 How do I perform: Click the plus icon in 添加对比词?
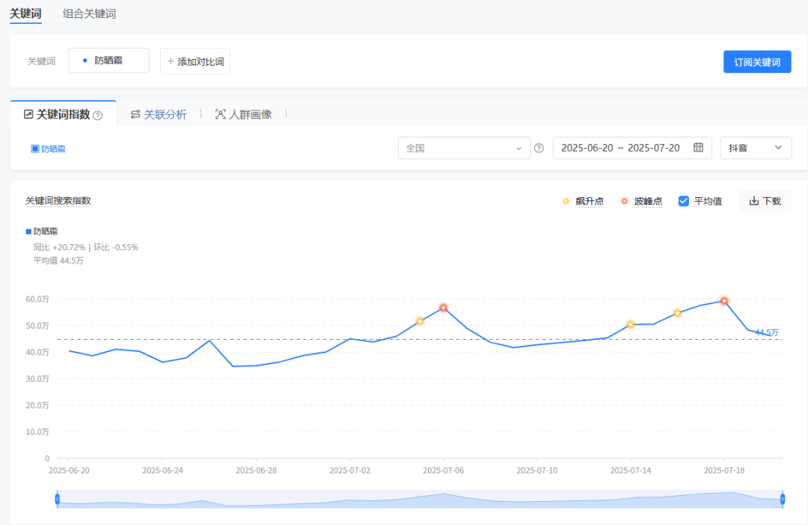[x=170, y=61]
